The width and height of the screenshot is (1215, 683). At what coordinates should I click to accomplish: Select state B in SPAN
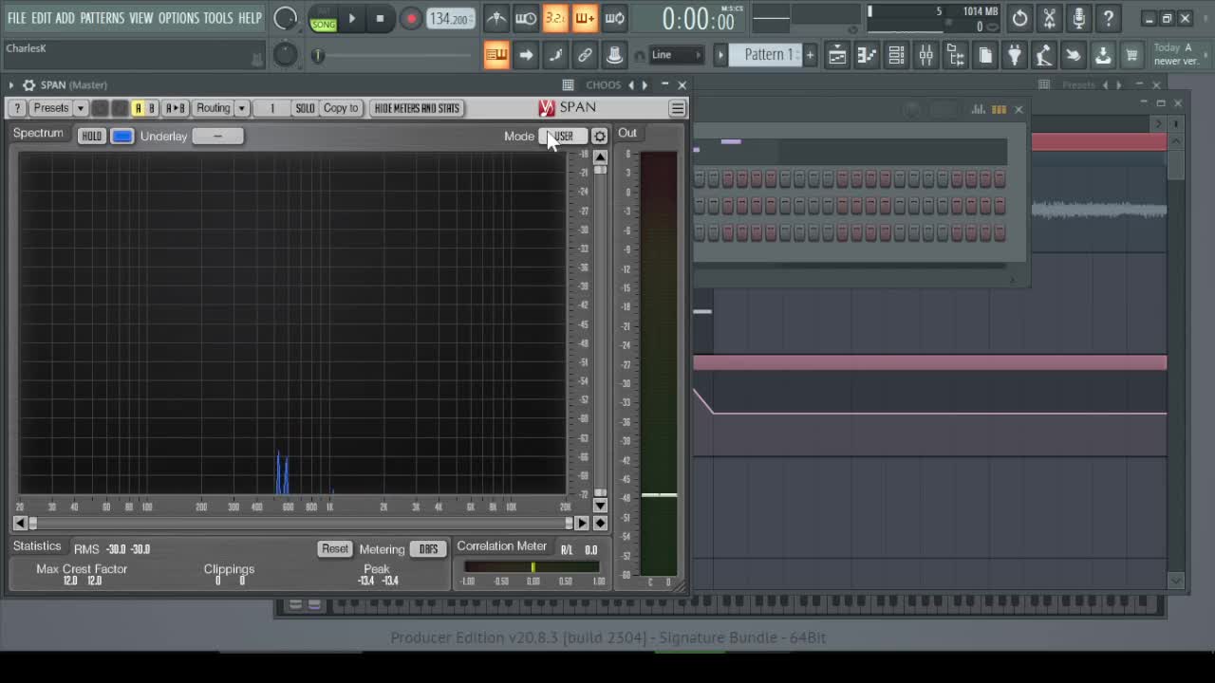[151, 108]
